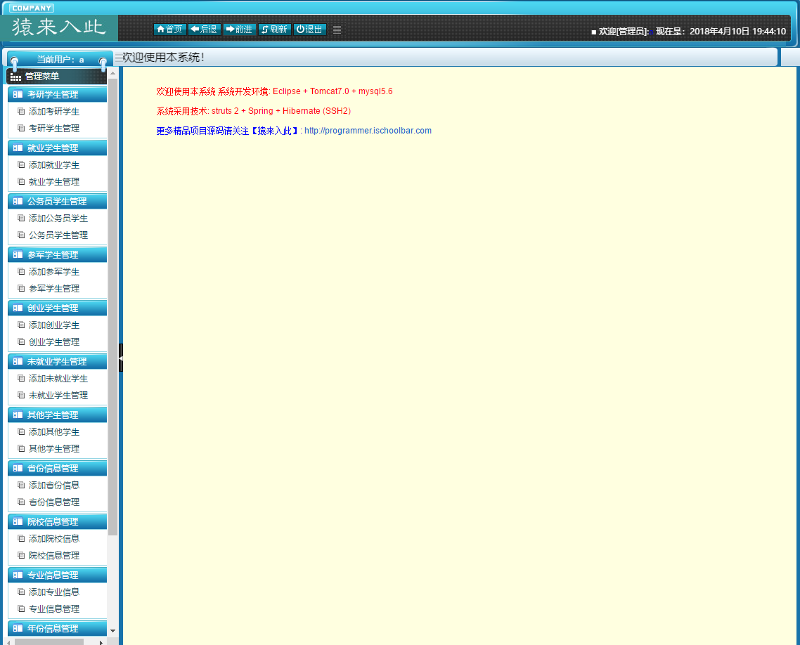Open 添加就业学生 menu item
The image size is (800, 645).
[x=53, y=164]
